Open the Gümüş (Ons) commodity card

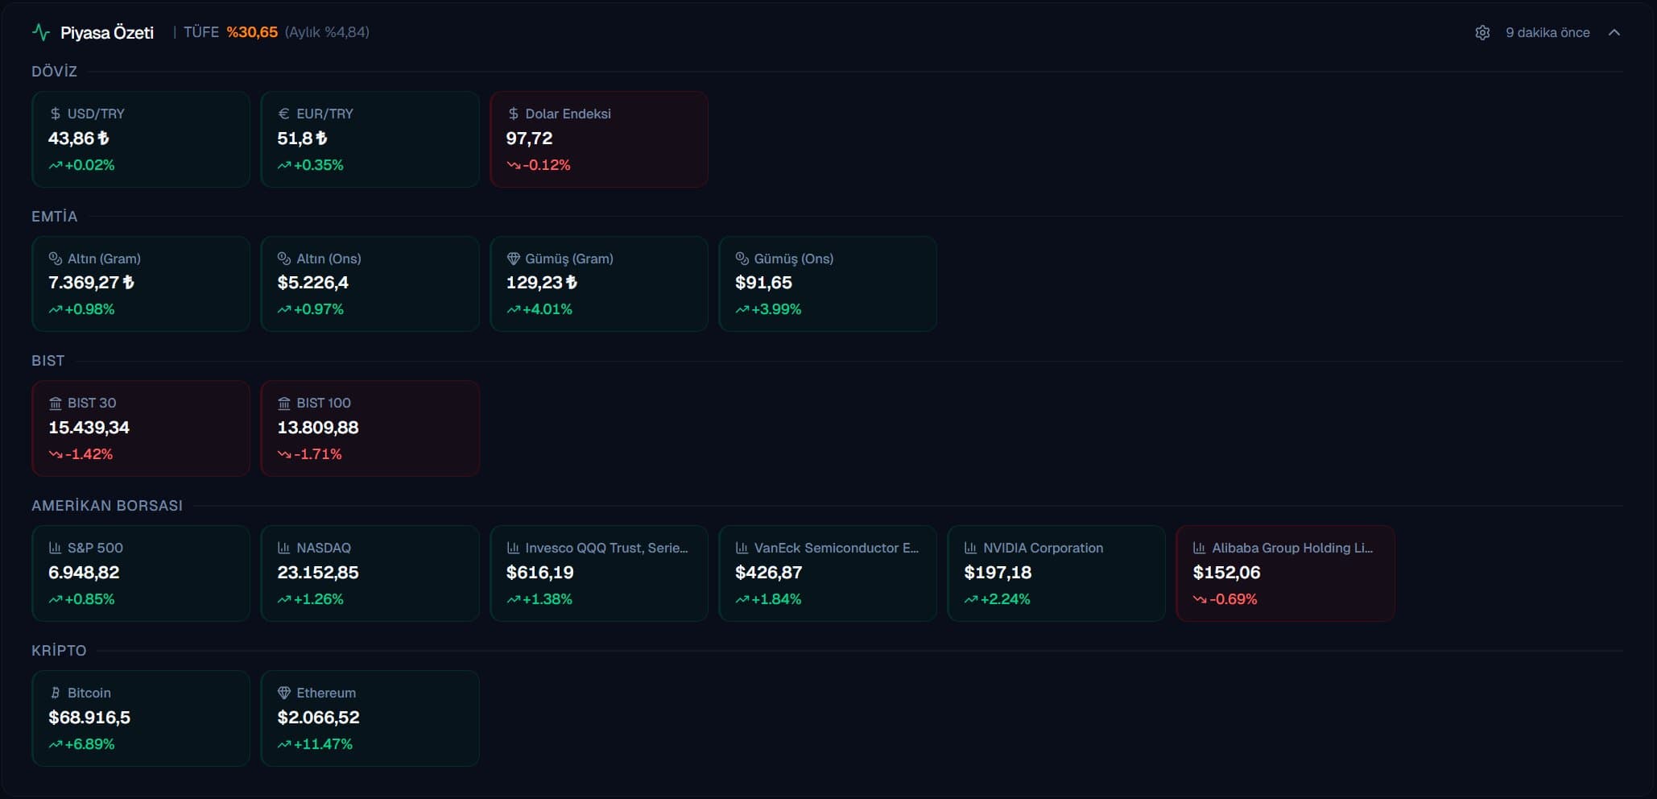point(827,284)
